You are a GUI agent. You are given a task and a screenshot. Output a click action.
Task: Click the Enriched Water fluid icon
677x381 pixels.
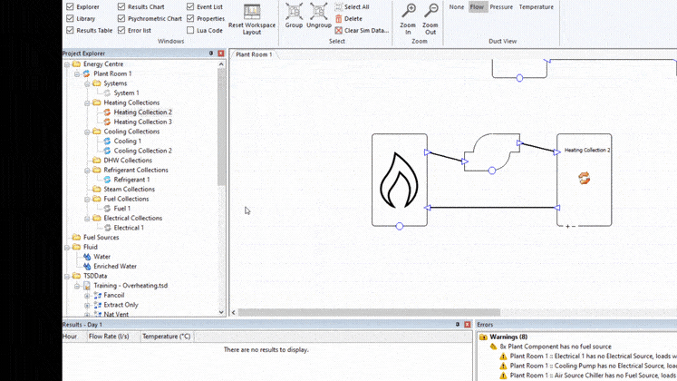tap(87, 267)
